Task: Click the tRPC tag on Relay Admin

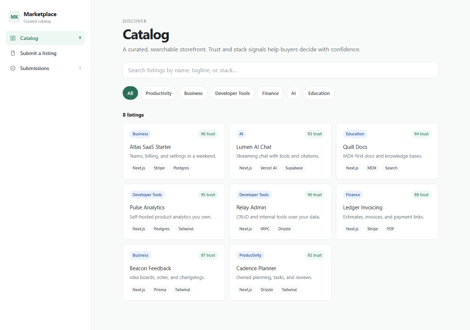Action: click(x=265, y=229)
